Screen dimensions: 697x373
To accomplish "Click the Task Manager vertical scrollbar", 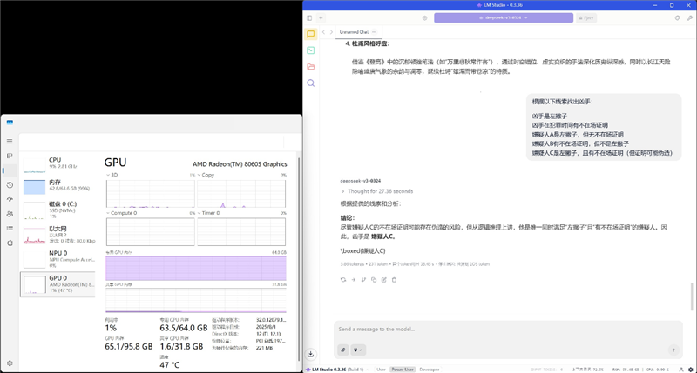I will click(299, 259).
